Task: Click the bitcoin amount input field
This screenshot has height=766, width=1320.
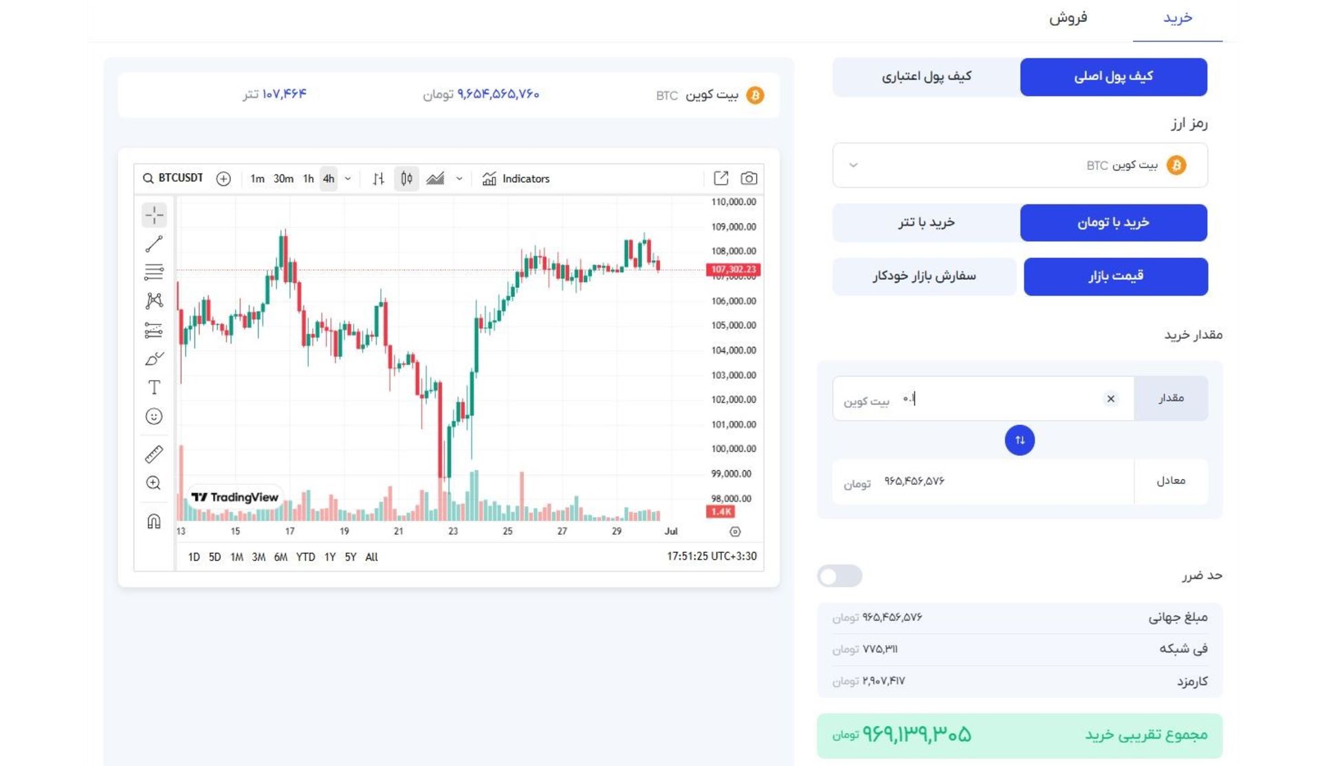Action: (x=997, y=399)
